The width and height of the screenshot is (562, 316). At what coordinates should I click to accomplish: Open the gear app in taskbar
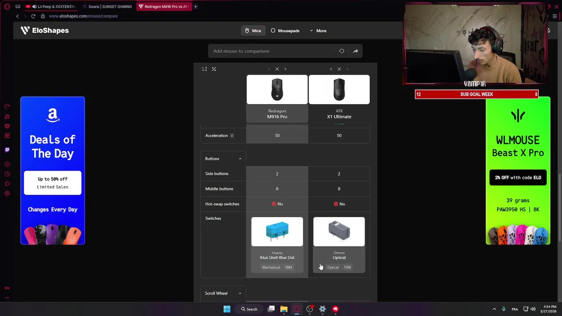[322, 309]
